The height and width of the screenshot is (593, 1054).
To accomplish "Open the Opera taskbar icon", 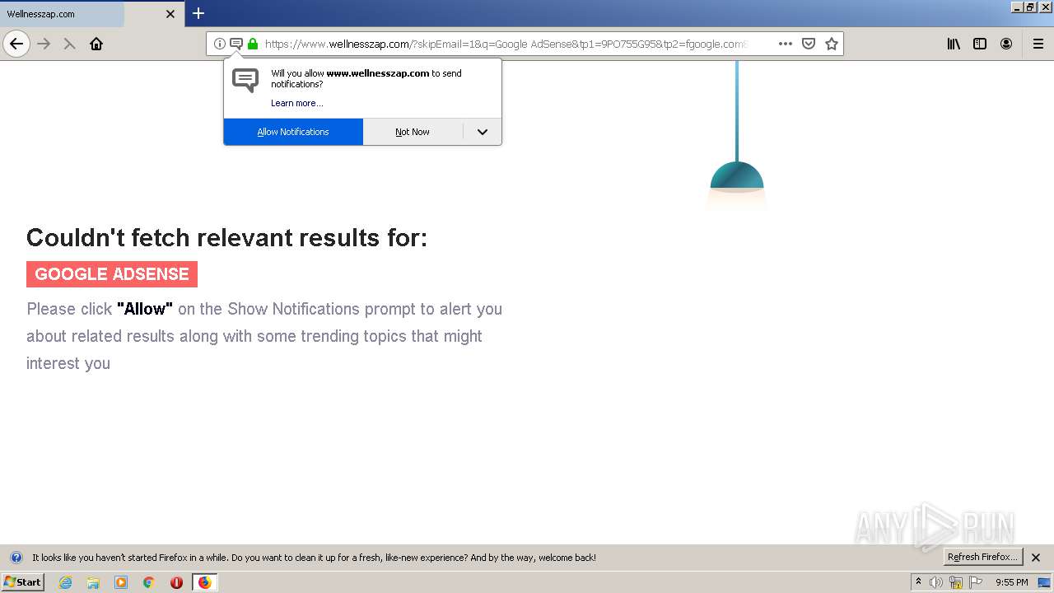I will [x=176, y=582].
